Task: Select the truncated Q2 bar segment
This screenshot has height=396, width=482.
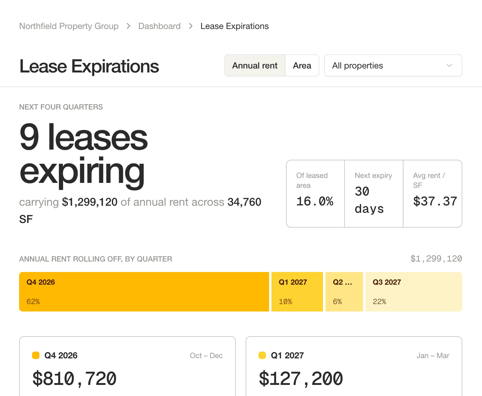Action: [344, 292]
